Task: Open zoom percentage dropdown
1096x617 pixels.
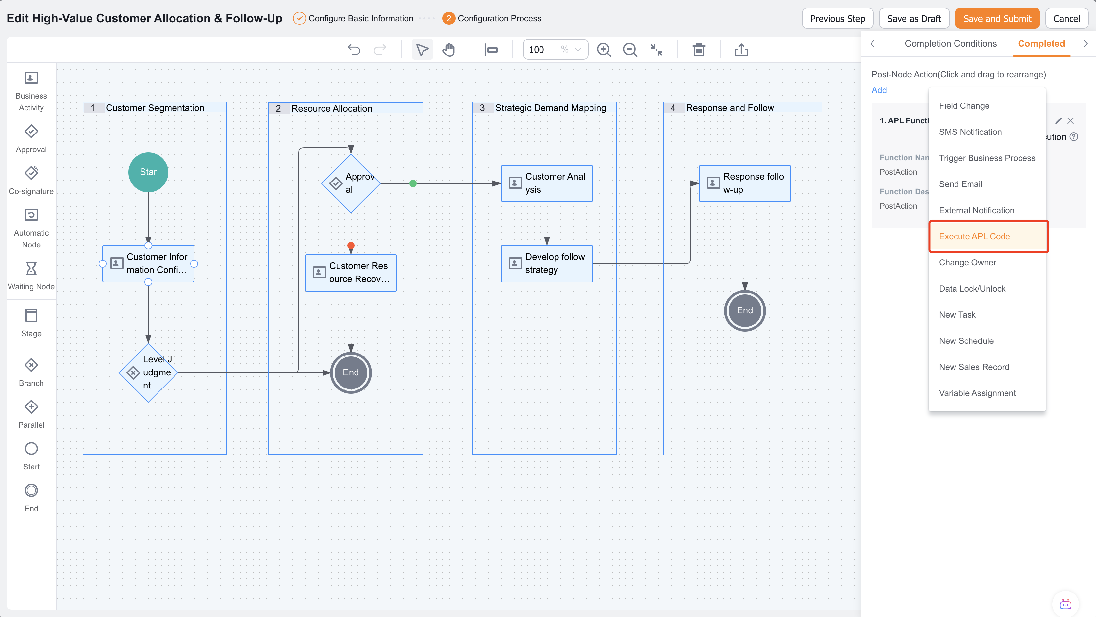Action: [x=578, y=49]
